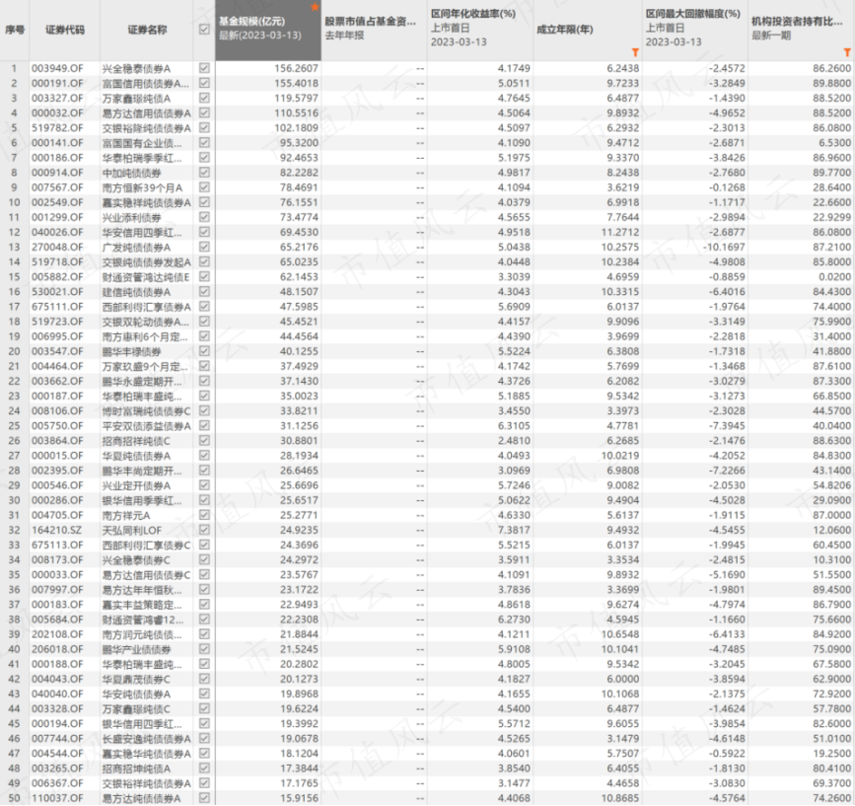Select fund code 519782.OF
855x806 pixels.
point(57,127)
